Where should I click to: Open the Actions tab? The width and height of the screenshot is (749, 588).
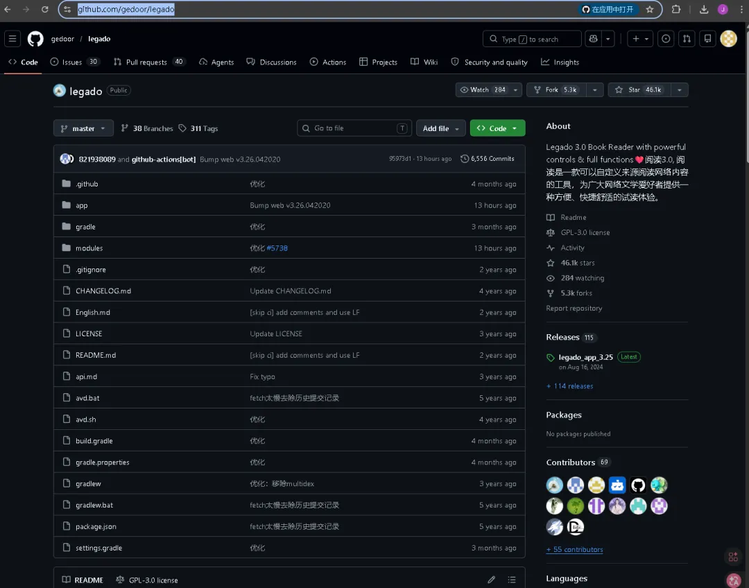tap(327, 62)
